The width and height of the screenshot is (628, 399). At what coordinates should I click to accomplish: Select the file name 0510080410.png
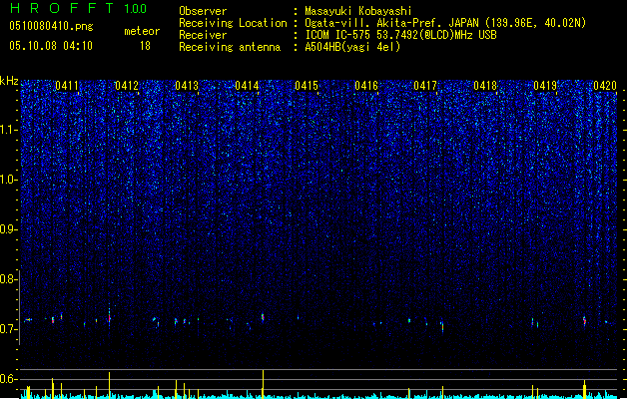coord(51,26)
